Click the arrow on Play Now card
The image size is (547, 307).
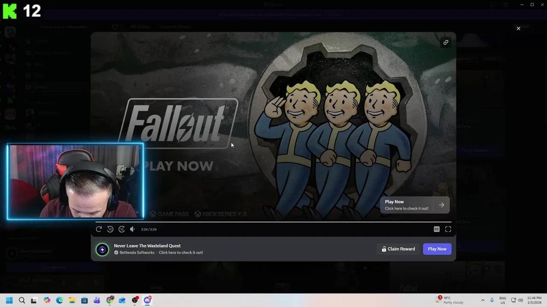[441, 205]
